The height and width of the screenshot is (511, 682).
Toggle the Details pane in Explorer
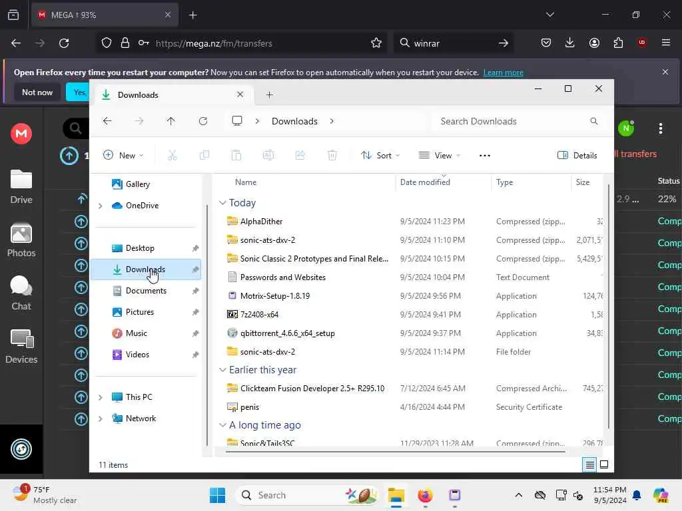tap(577, 155)
